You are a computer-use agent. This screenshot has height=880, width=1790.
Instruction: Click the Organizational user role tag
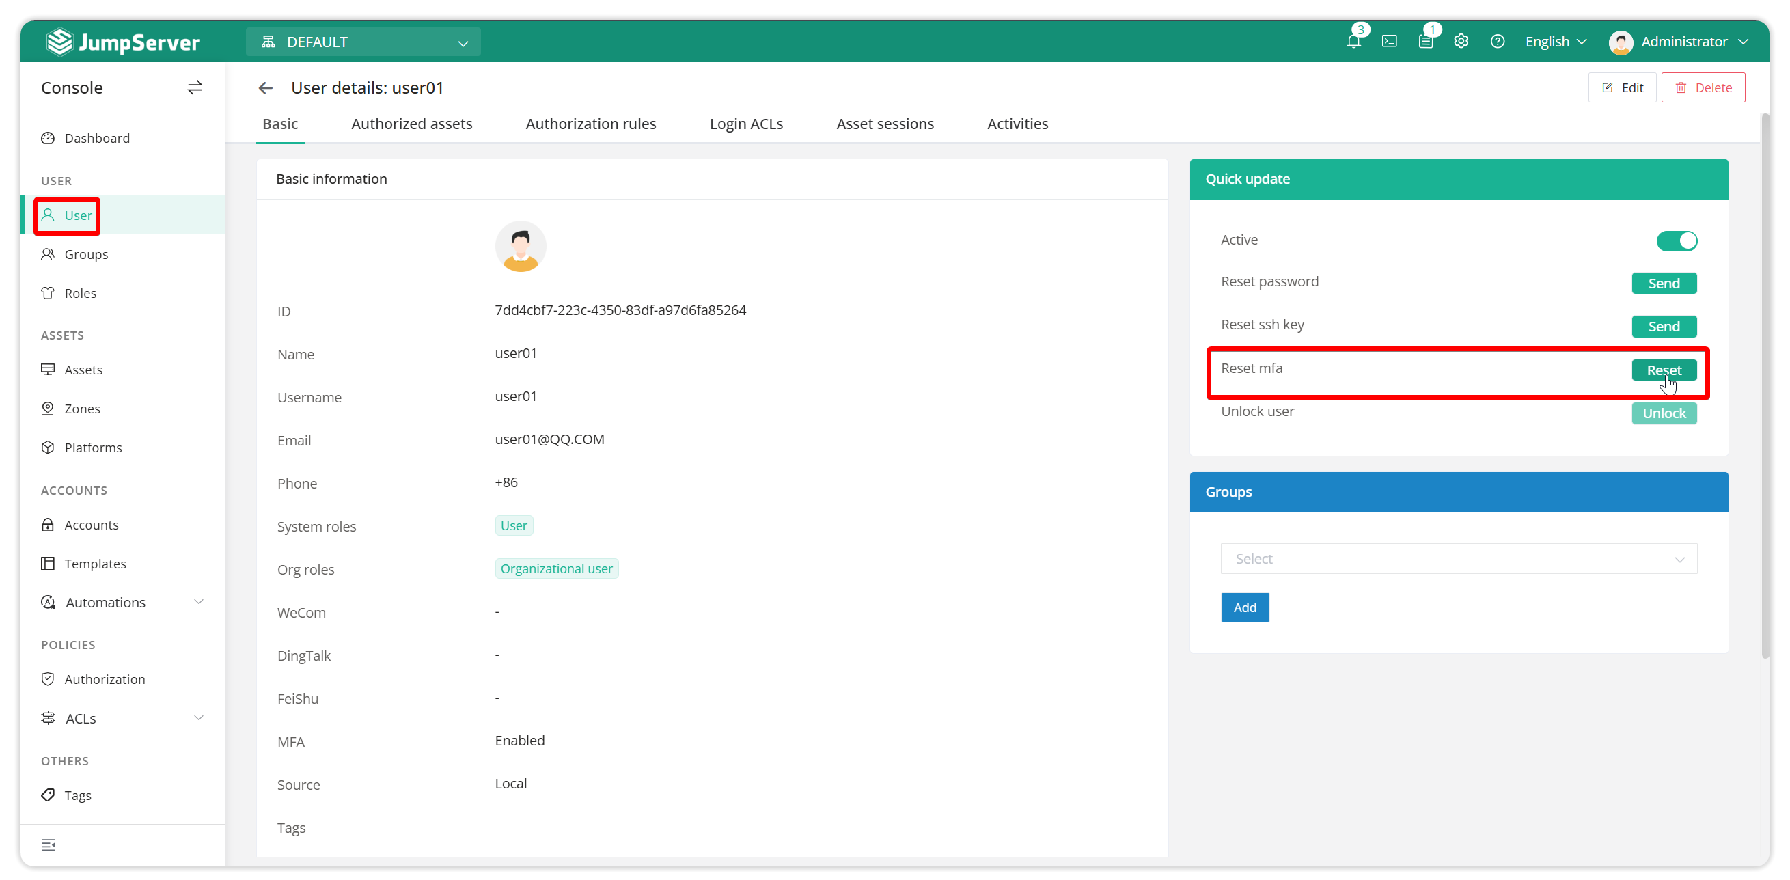[x=556, y=568]
